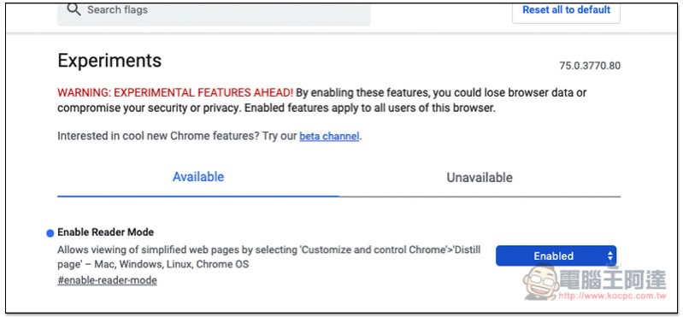This screenshot has width=683, height=317.
Task: Open the Enabled dropdown for Reader Mode
Action: tap(556, 255)
